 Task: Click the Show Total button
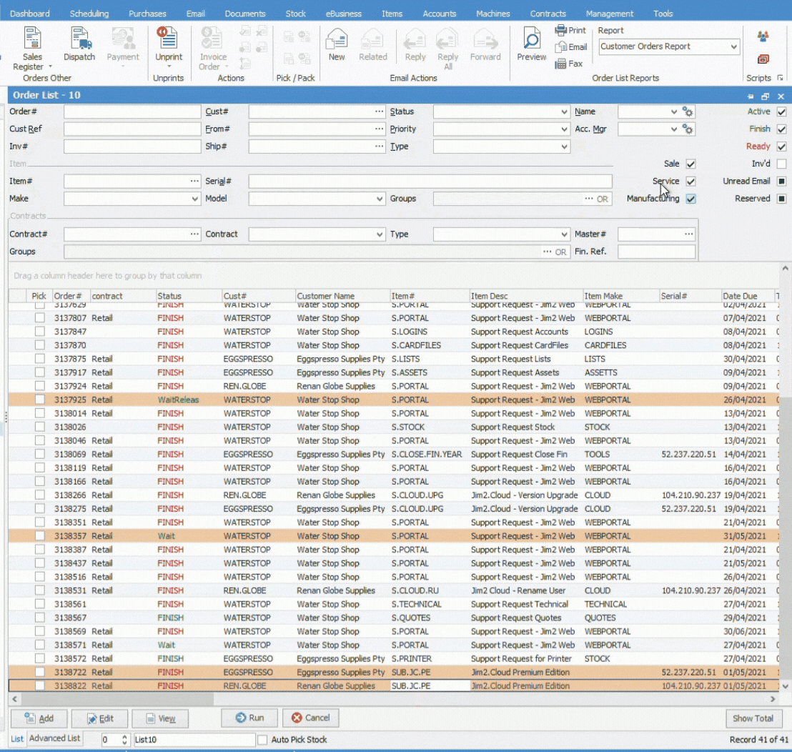[x=753, y=718]
